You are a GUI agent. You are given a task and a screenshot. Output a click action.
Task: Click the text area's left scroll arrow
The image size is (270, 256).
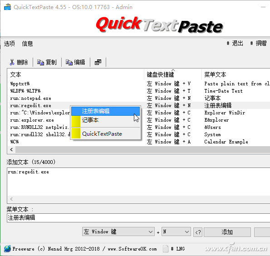click(x=11, y=199)
